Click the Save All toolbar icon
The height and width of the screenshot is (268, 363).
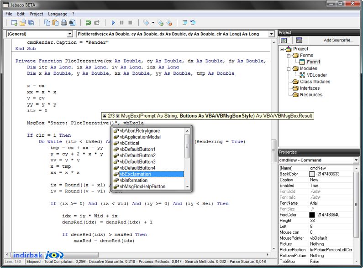coord(31,23)
